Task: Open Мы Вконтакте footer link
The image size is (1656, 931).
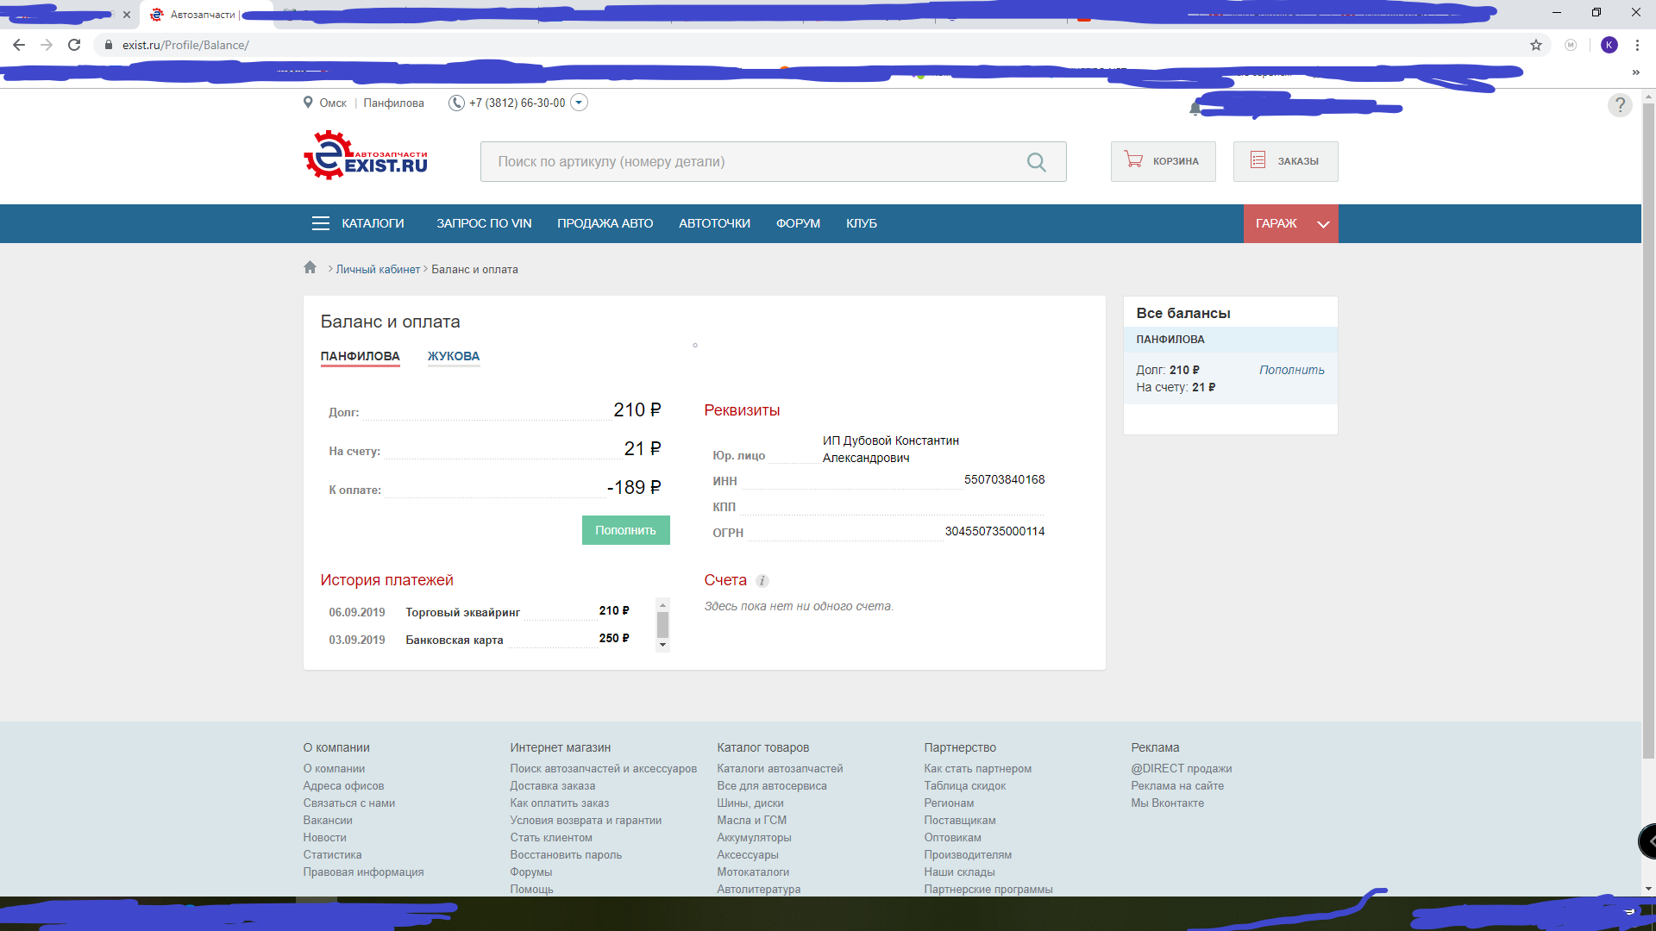Action: [1167, 803]
